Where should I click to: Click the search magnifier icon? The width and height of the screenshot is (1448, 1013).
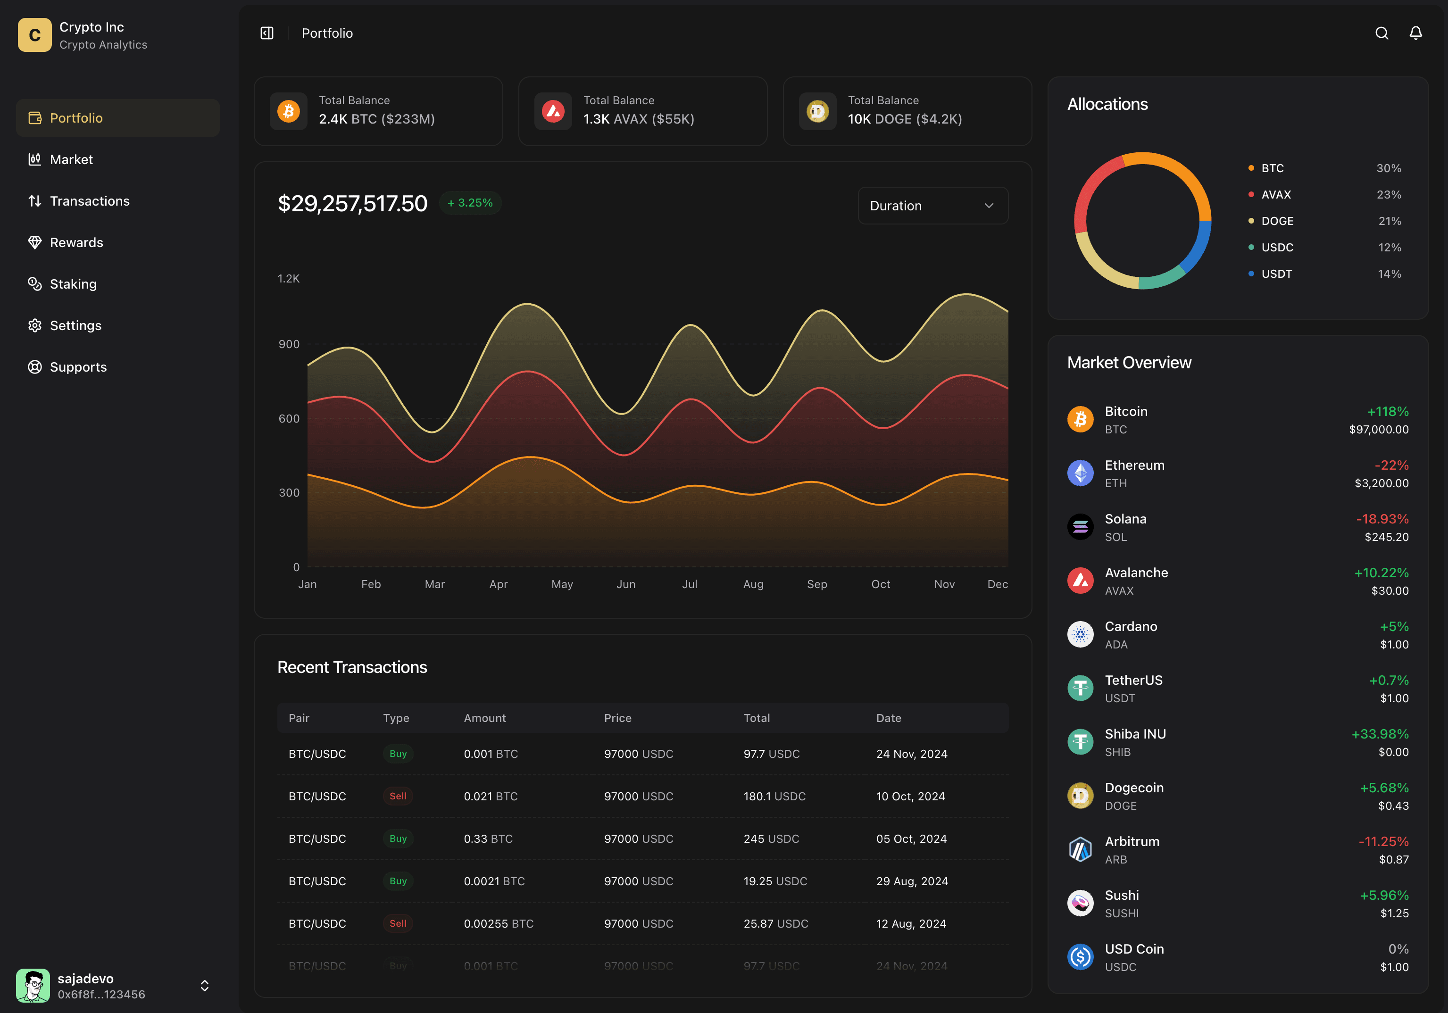click(x=1383, y=33)
